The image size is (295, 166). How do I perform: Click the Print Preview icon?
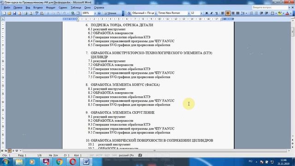click(31, 13)
